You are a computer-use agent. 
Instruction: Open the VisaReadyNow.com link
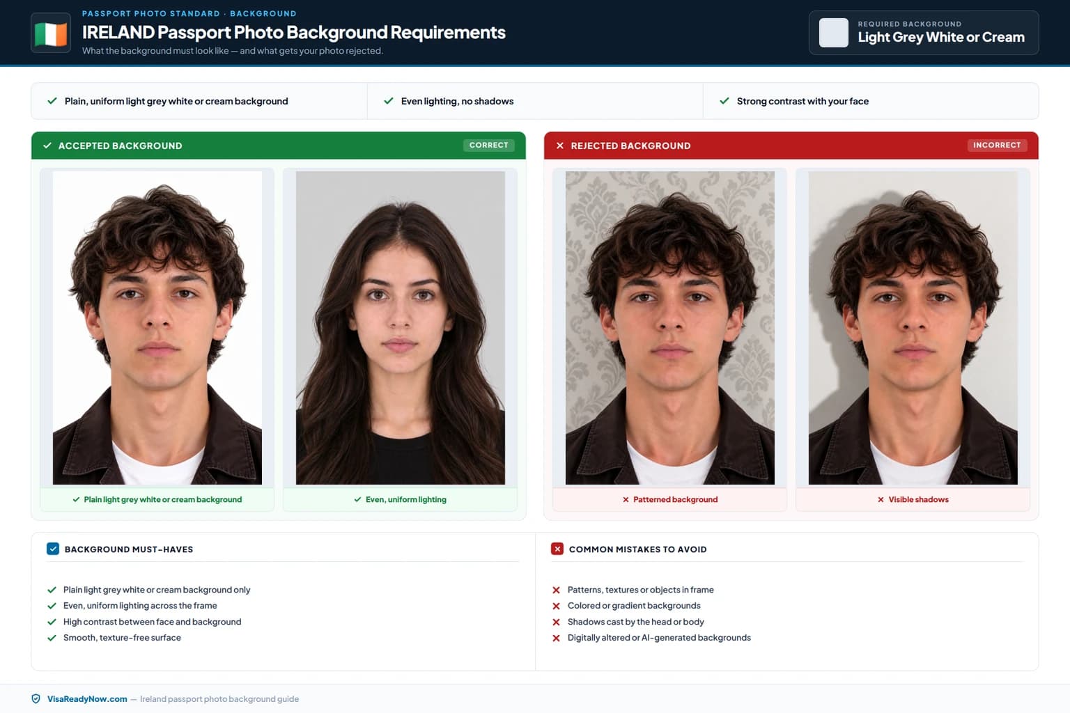pyautogui.click(x=87, y=699)
